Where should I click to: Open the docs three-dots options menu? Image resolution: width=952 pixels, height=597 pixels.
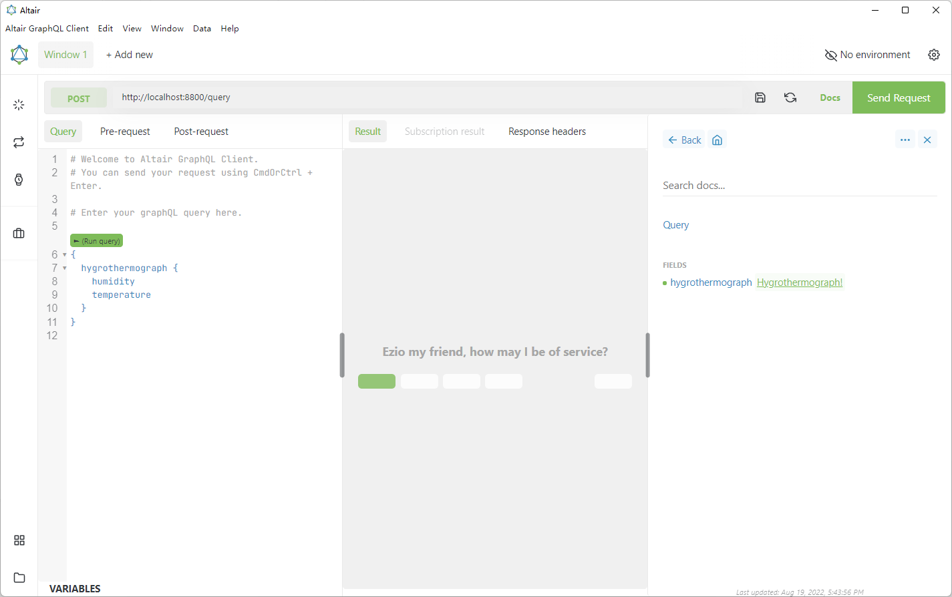pyautogui.click(x=905, y=140)
